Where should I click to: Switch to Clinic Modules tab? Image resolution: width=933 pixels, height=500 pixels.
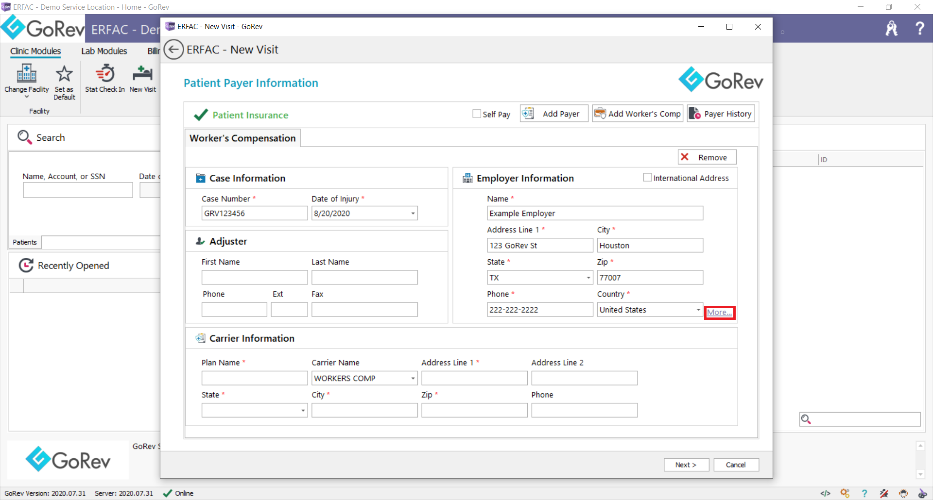click(35, 51)
